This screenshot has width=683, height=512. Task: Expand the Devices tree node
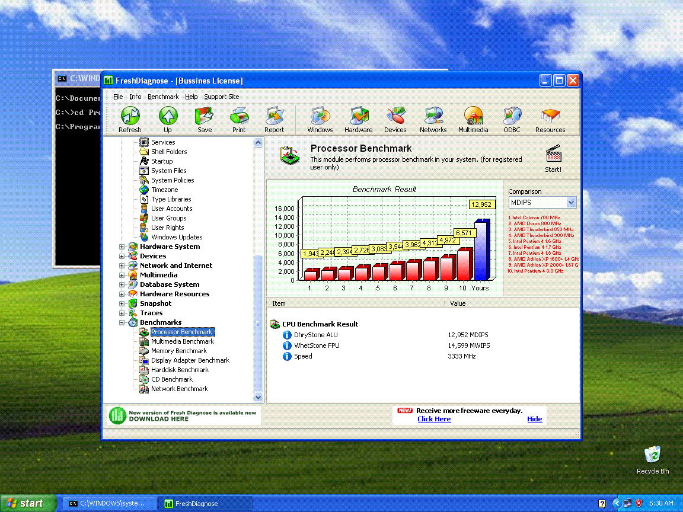[122, 256]
